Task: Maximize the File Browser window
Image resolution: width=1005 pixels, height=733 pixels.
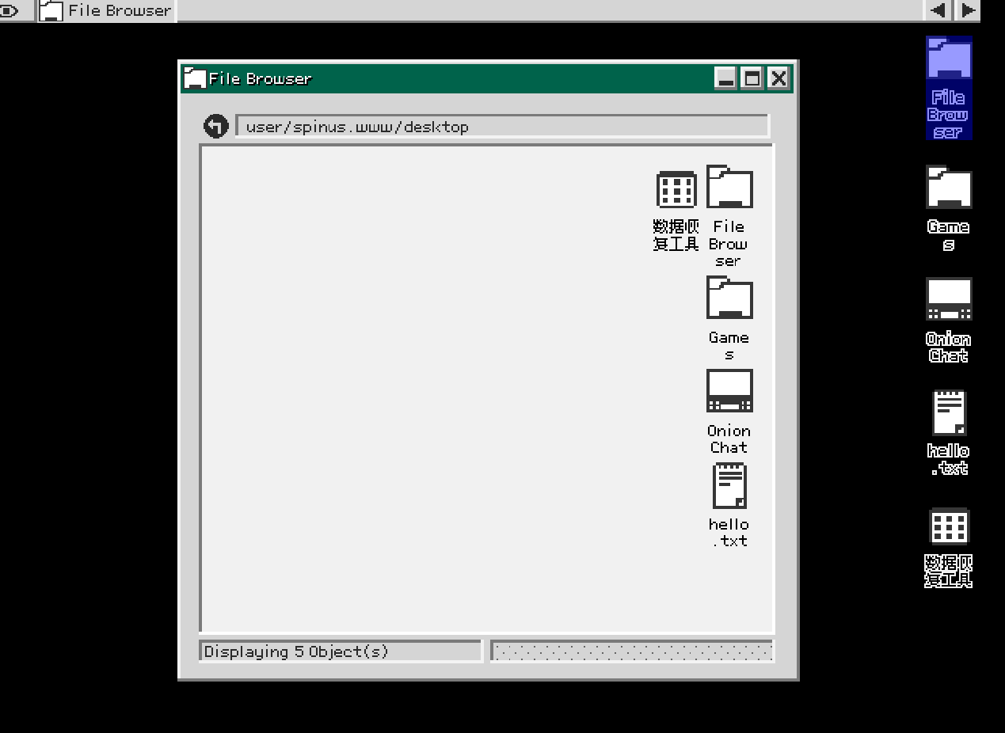Action: 752,78
